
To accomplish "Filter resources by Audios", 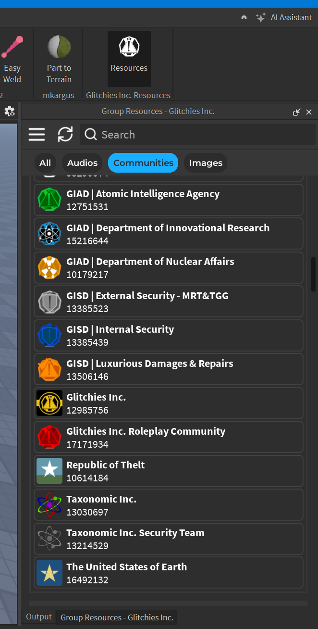I will tap(82, 163).
